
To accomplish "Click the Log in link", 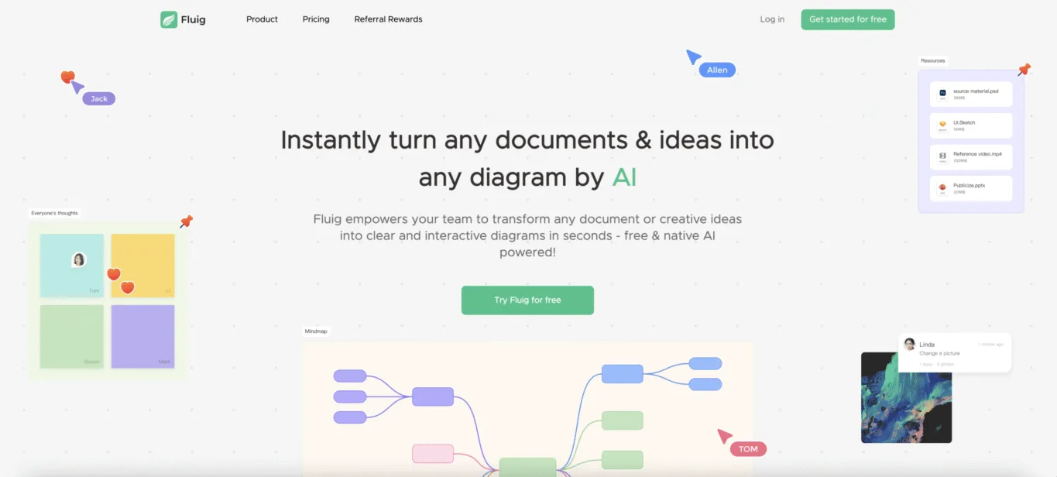I will tap(772, 19).
